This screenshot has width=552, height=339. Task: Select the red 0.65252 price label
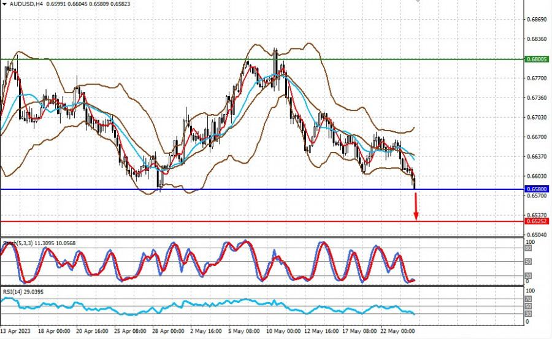tap(537, 221)
